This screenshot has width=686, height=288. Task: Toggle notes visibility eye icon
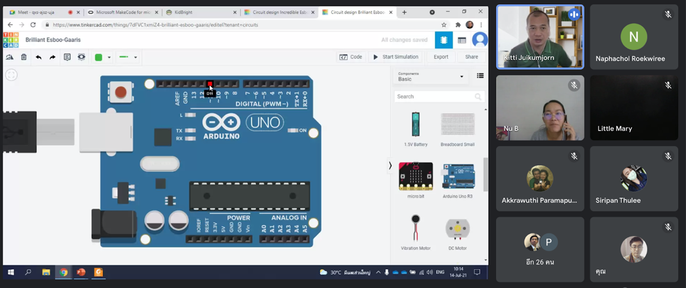click(82, 57)
